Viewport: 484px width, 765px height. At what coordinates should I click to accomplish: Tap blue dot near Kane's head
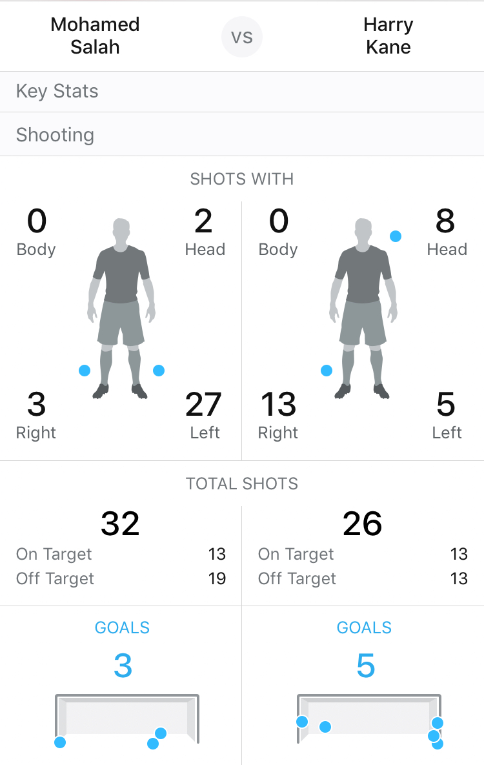click(396, 236)
